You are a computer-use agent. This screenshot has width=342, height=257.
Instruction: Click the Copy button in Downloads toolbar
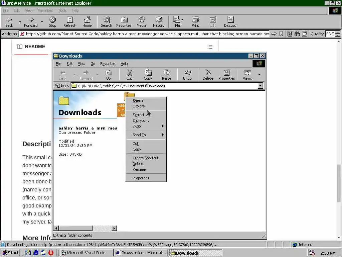[148, 75]
